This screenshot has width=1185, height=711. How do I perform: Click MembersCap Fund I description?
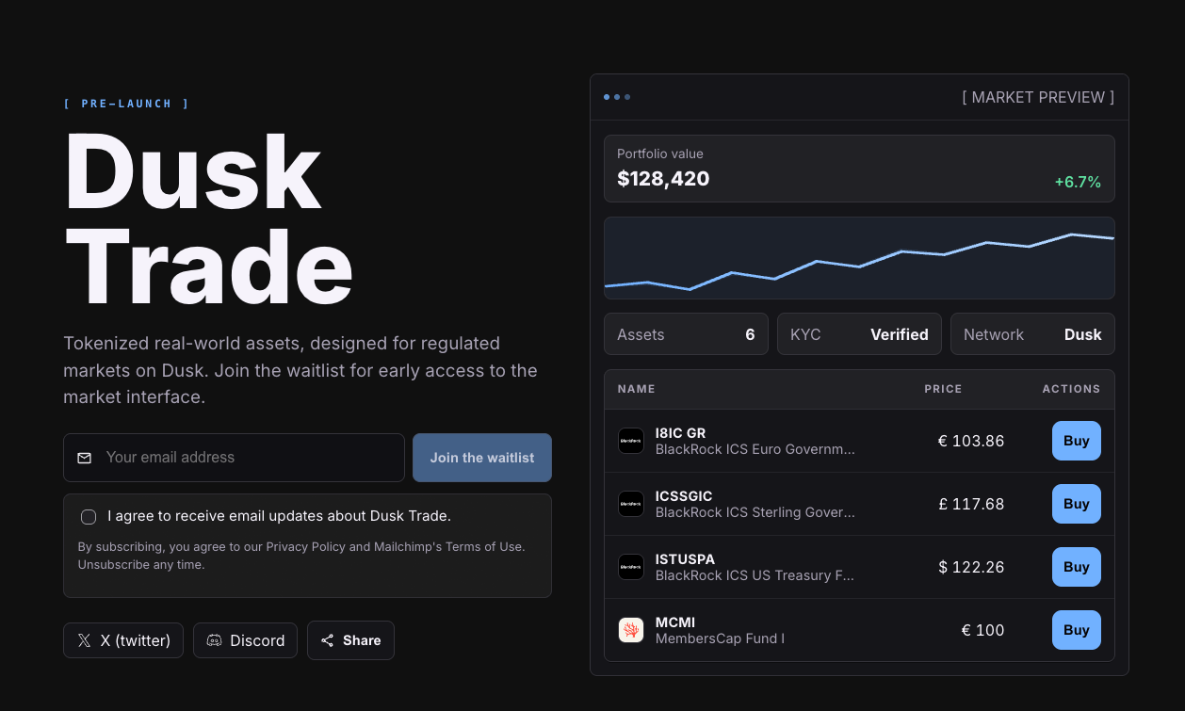pyautogui.click(x=720, y=638)
